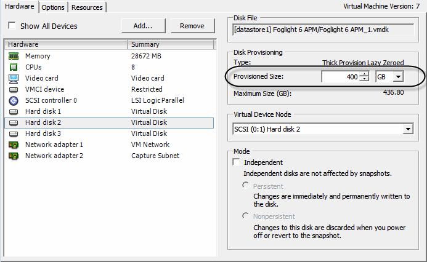Select the Persistent radio button
427x262 pixels.
click(246, 185)
